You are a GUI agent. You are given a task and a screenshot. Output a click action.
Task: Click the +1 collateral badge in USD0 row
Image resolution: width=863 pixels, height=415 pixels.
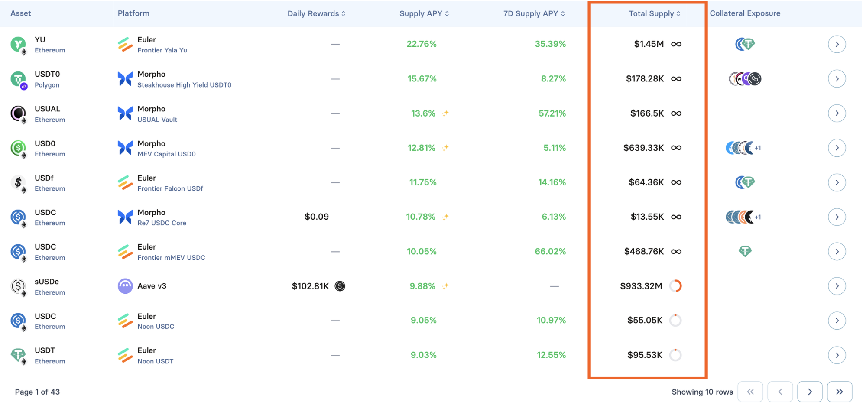(x=758, y=148)
